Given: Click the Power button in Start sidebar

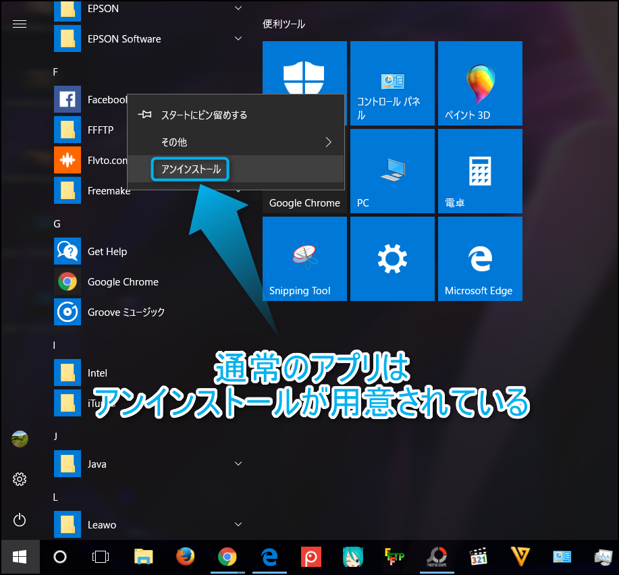Looking at the screenshot, I should point(20,520).
